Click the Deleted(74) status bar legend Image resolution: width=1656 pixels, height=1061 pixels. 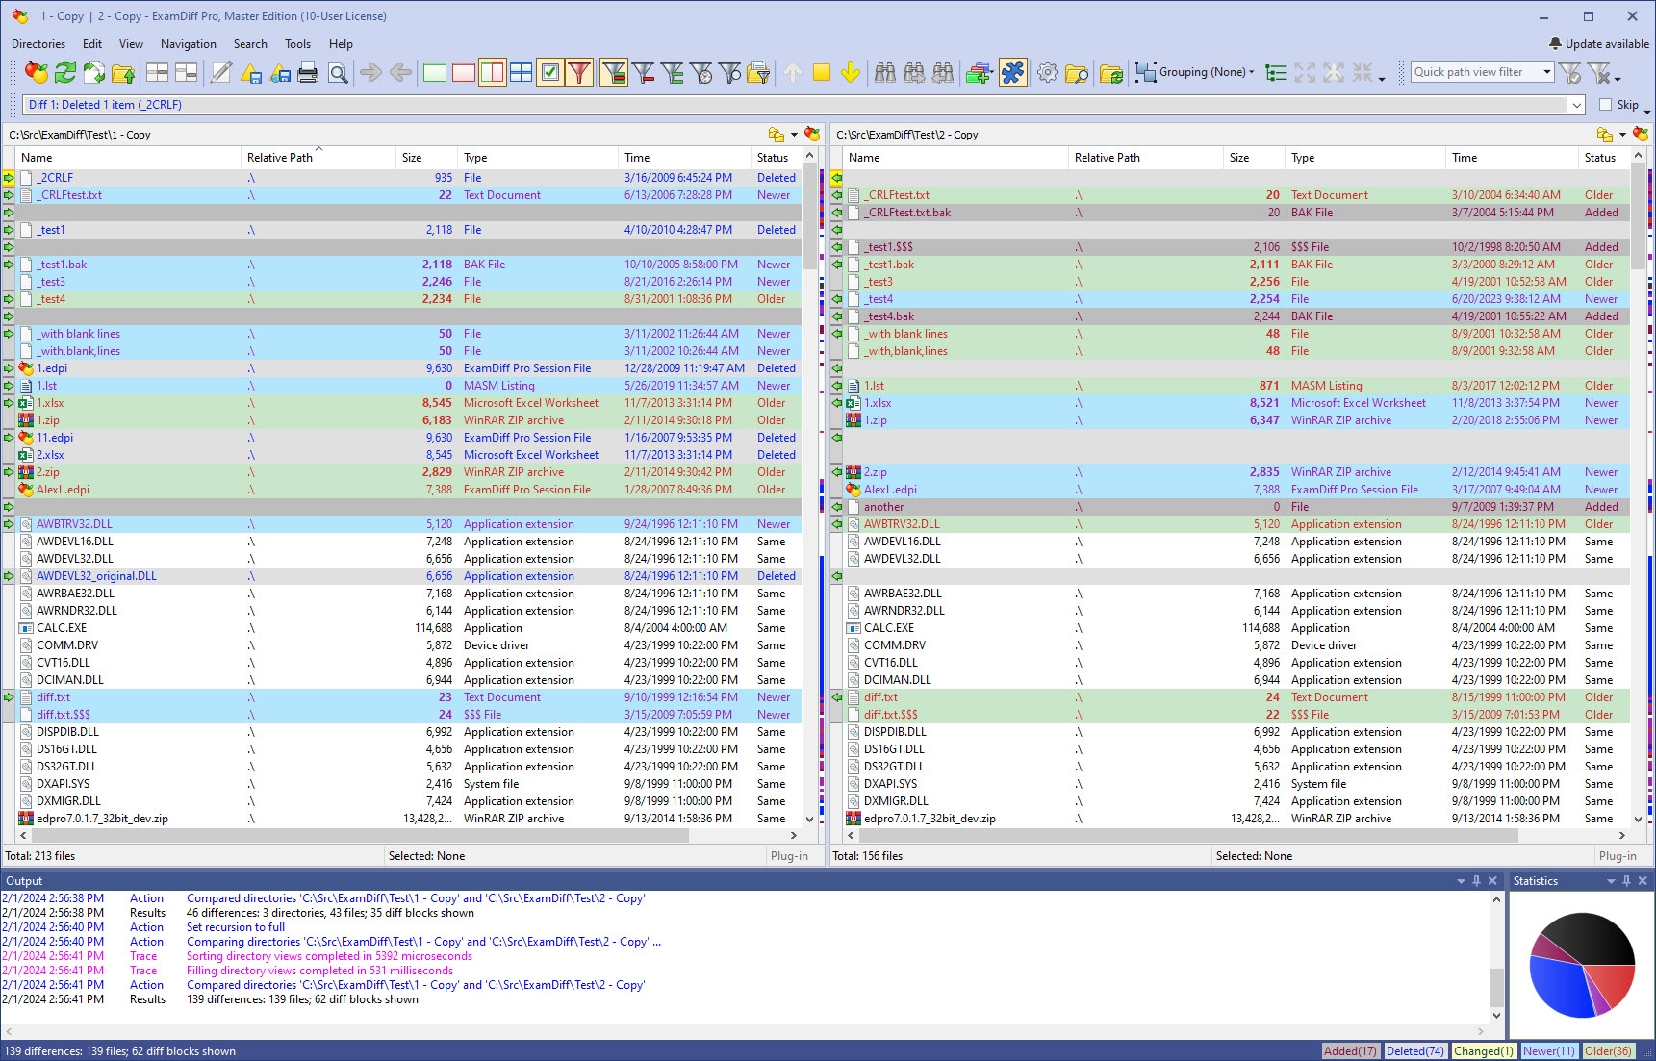1414,1051
